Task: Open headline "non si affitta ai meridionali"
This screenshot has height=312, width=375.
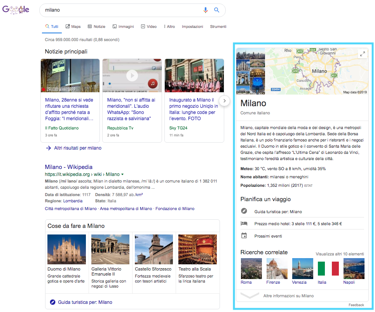Action: coord(131,109)
